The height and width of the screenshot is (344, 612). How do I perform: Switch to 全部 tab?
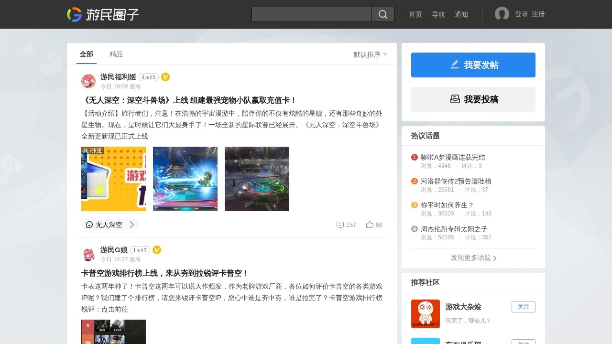tap(87, 54)
